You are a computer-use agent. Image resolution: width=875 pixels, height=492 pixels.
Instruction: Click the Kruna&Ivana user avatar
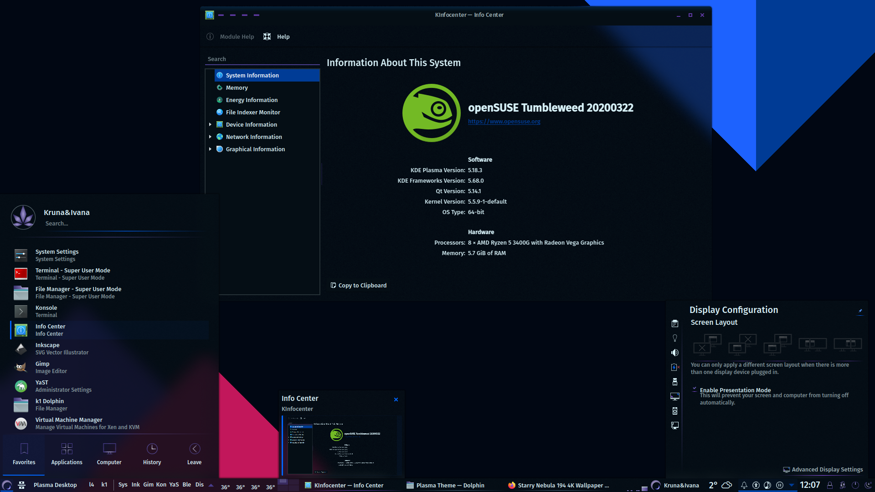point(23,217)
